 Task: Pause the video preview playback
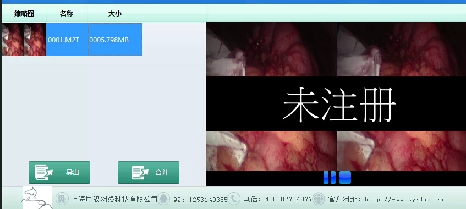tap(330, 177)
